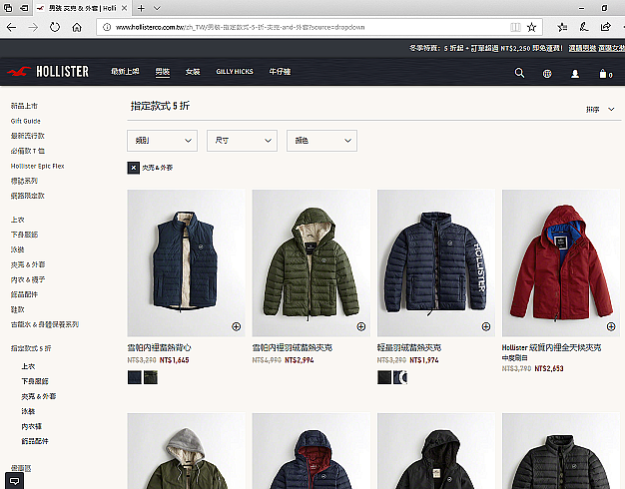The width and height of the screenshot is (625, 489).
Task: Select navy swatch under 雪帕內裡蓄熱背心
Action: [x=135, y=377]
